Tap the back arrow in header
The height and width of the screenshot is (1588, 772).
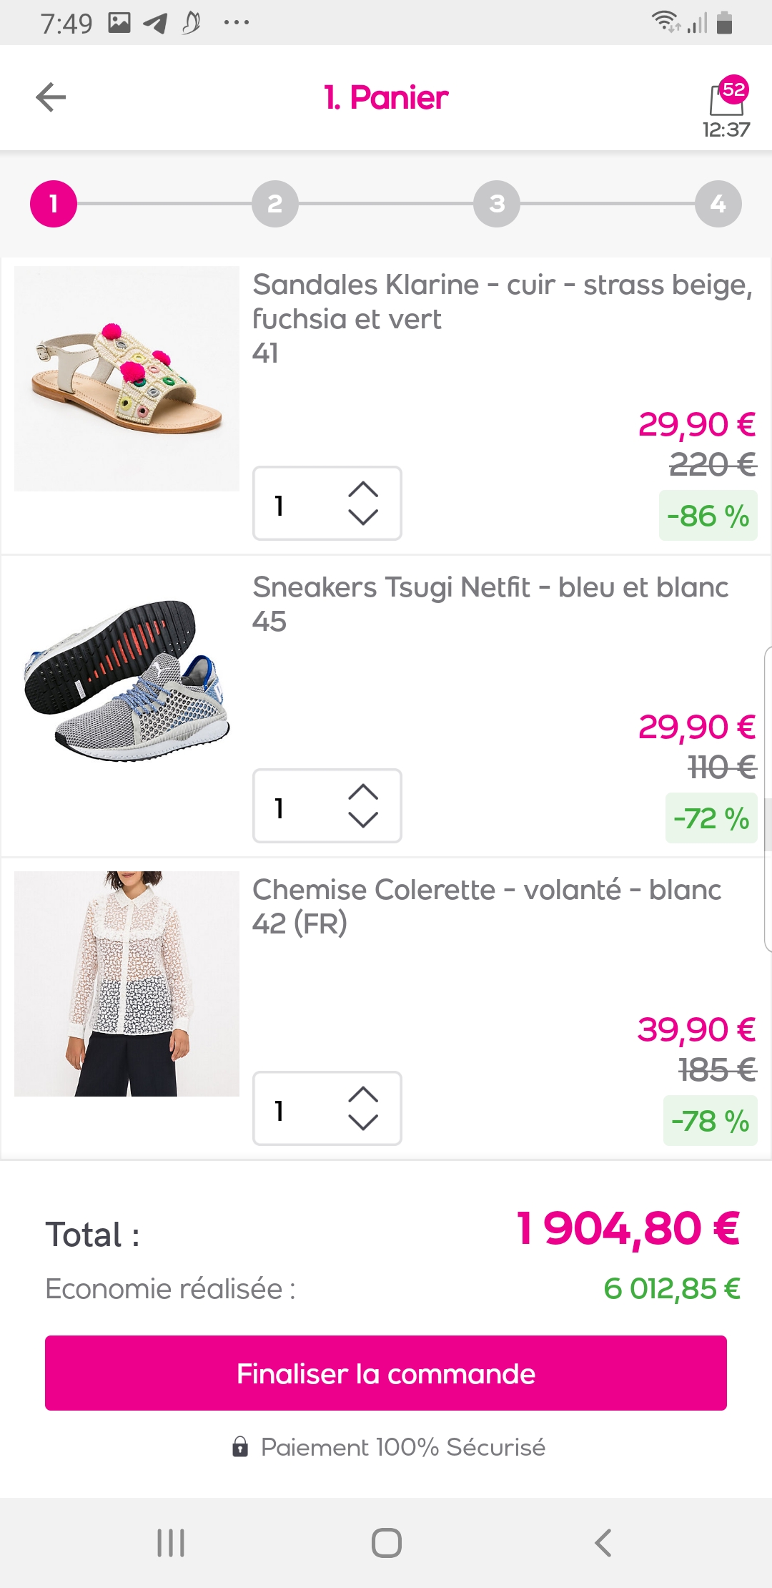[51, 97]
